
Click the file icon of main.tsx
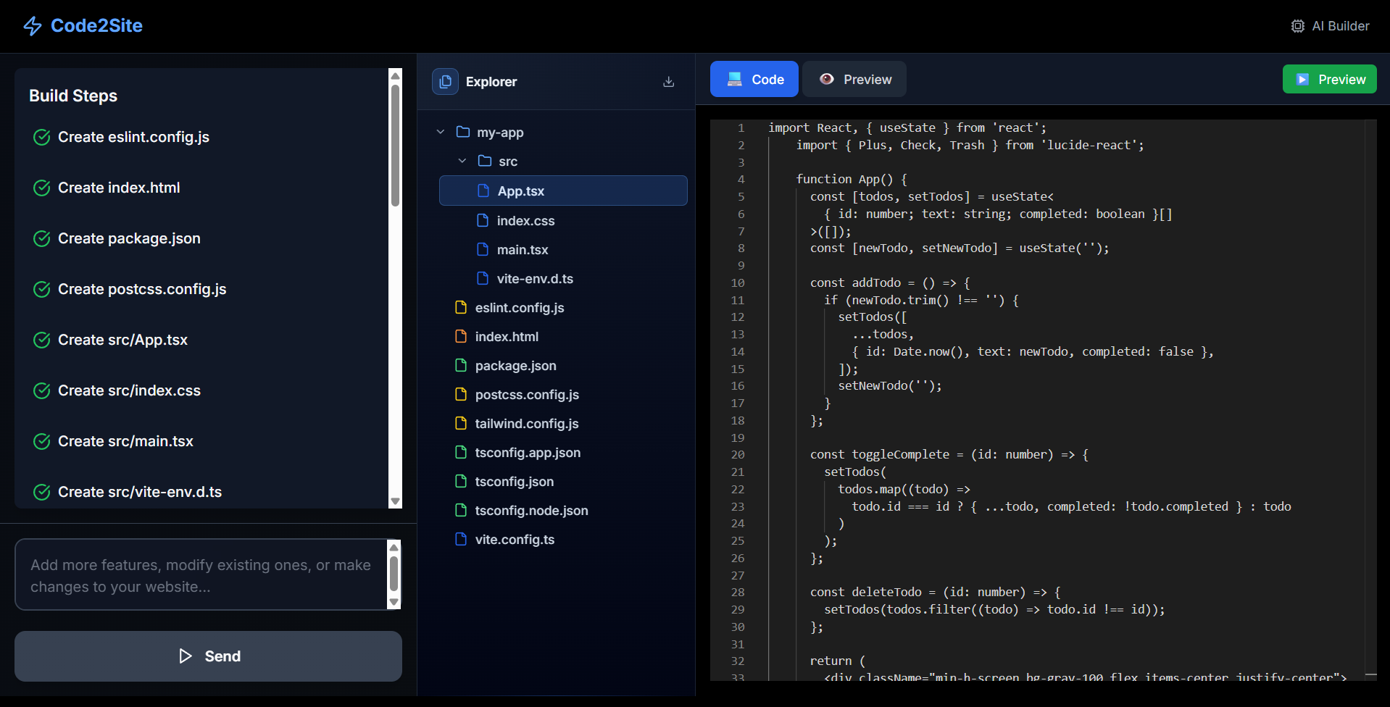point(483,249)
